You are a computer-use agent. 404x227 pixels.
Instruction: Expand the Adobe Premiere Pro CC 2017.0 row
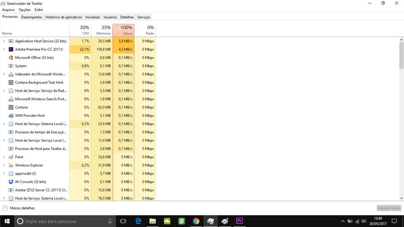coord(4,49)
